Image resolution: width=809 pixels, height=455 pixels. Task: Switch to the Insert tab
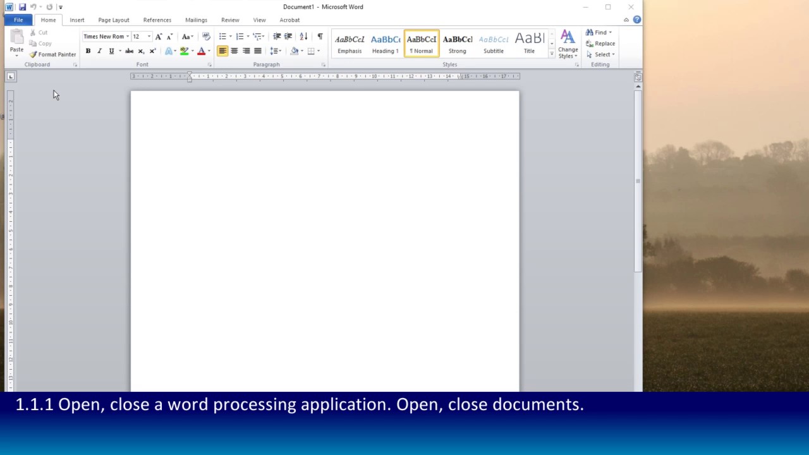(x=77, y=20)
